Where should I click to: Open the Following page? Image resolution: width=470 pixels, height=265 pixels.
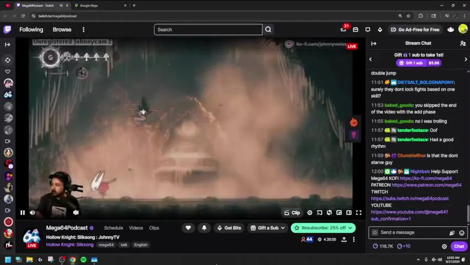[31, 29]
